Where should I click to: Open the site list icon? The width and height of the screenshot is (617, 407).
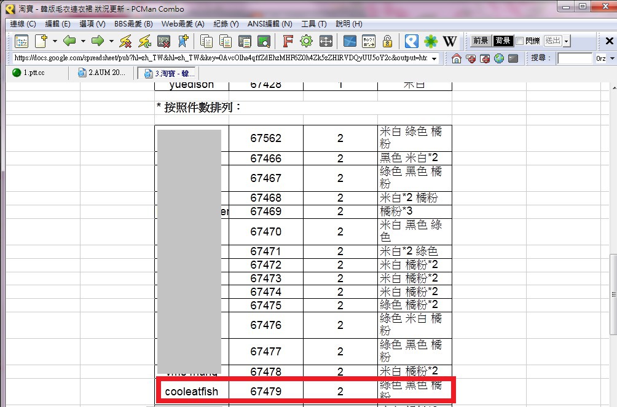[x=22, y=41]
